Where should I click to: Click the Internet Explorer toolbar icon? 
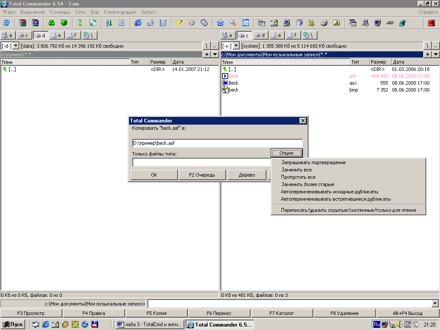click(138, 23)
